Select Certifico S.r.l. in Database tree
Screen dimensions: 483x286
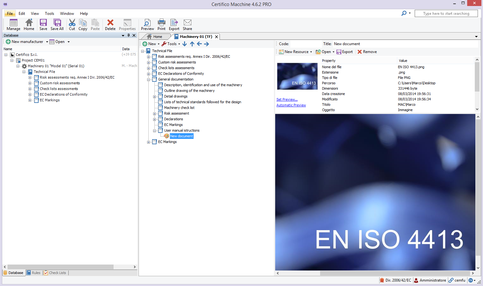(27, 55)
